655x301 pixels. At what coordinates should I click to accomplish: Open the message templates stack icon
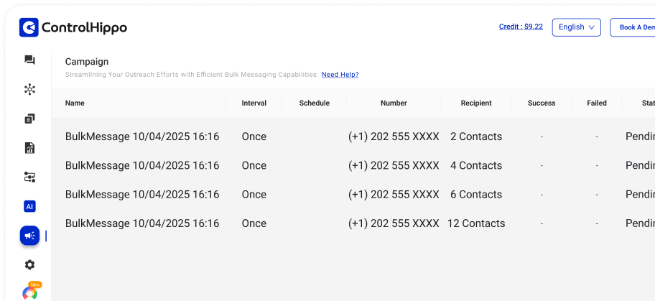coord(29,119)
